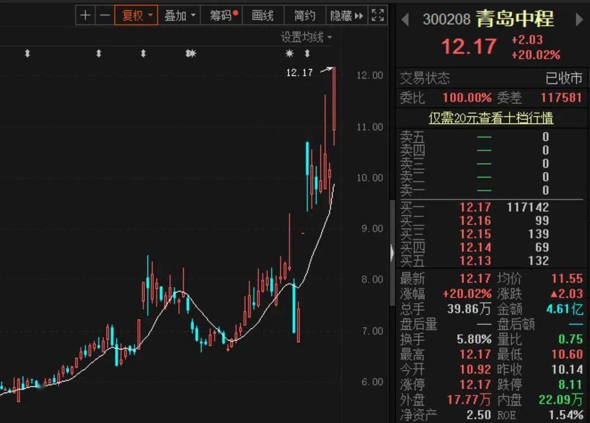Go to next stock with right arrow
The image size is (590, 423).
(x=580, y=18)
